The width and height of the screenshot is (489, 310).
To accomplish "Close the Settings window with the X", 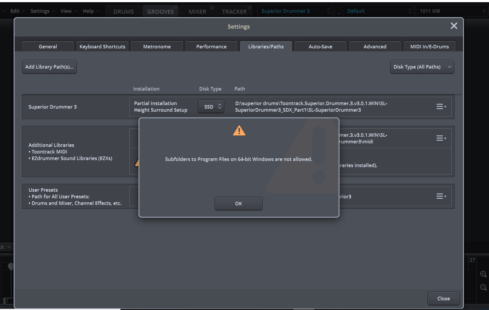I will pos(454,26).
